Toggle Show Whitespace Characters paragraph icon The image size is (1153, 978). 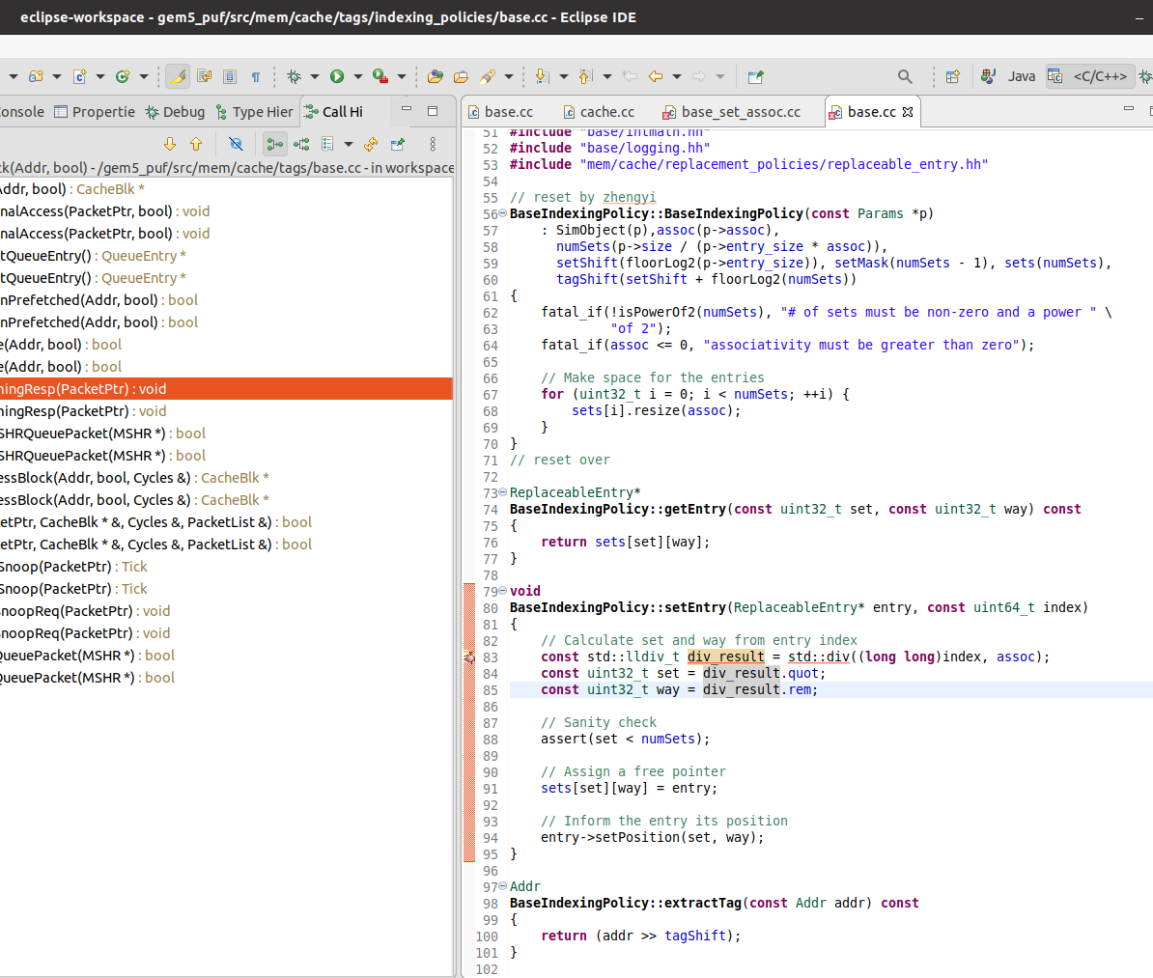tap(256, 76)
